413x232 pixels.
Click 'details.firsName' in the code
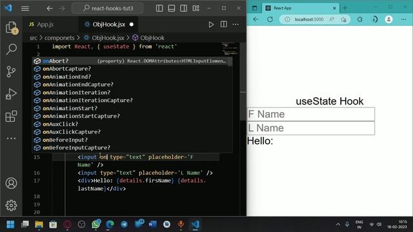tap(145, 180)
